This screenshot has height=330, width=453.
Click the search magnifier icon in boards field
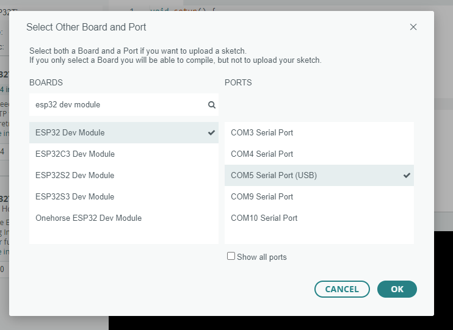[x=212, y=105]
